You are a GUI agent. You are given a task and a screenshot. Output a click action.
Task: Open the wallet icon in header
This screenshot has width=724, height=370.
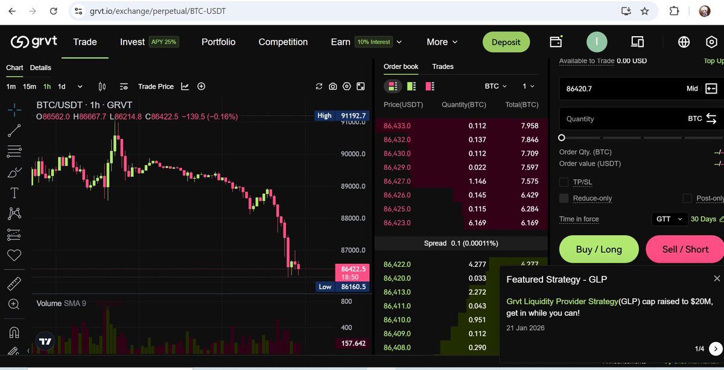pos(556,42)
